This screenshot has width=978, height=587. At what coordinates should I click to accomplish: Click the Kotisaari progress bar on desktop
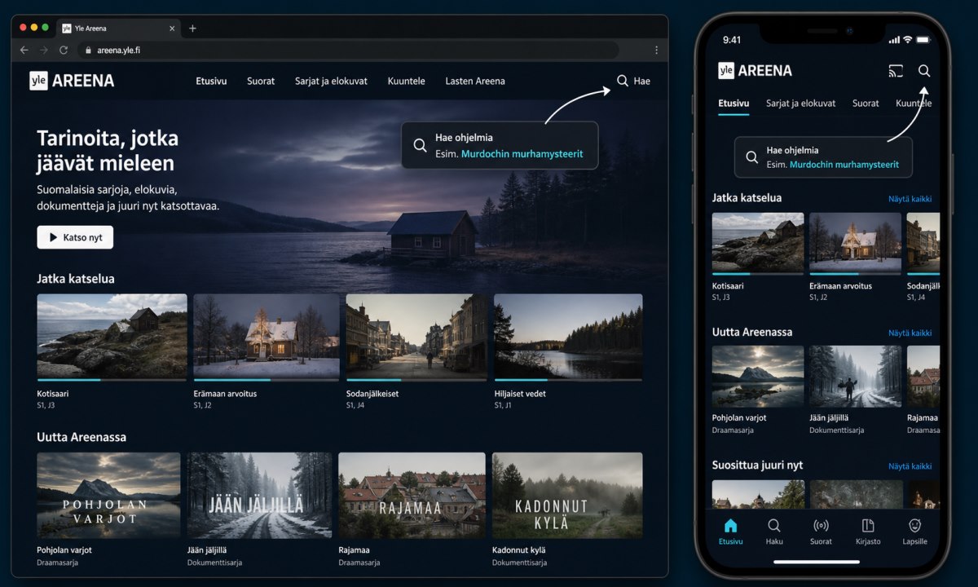click(112, 380)
